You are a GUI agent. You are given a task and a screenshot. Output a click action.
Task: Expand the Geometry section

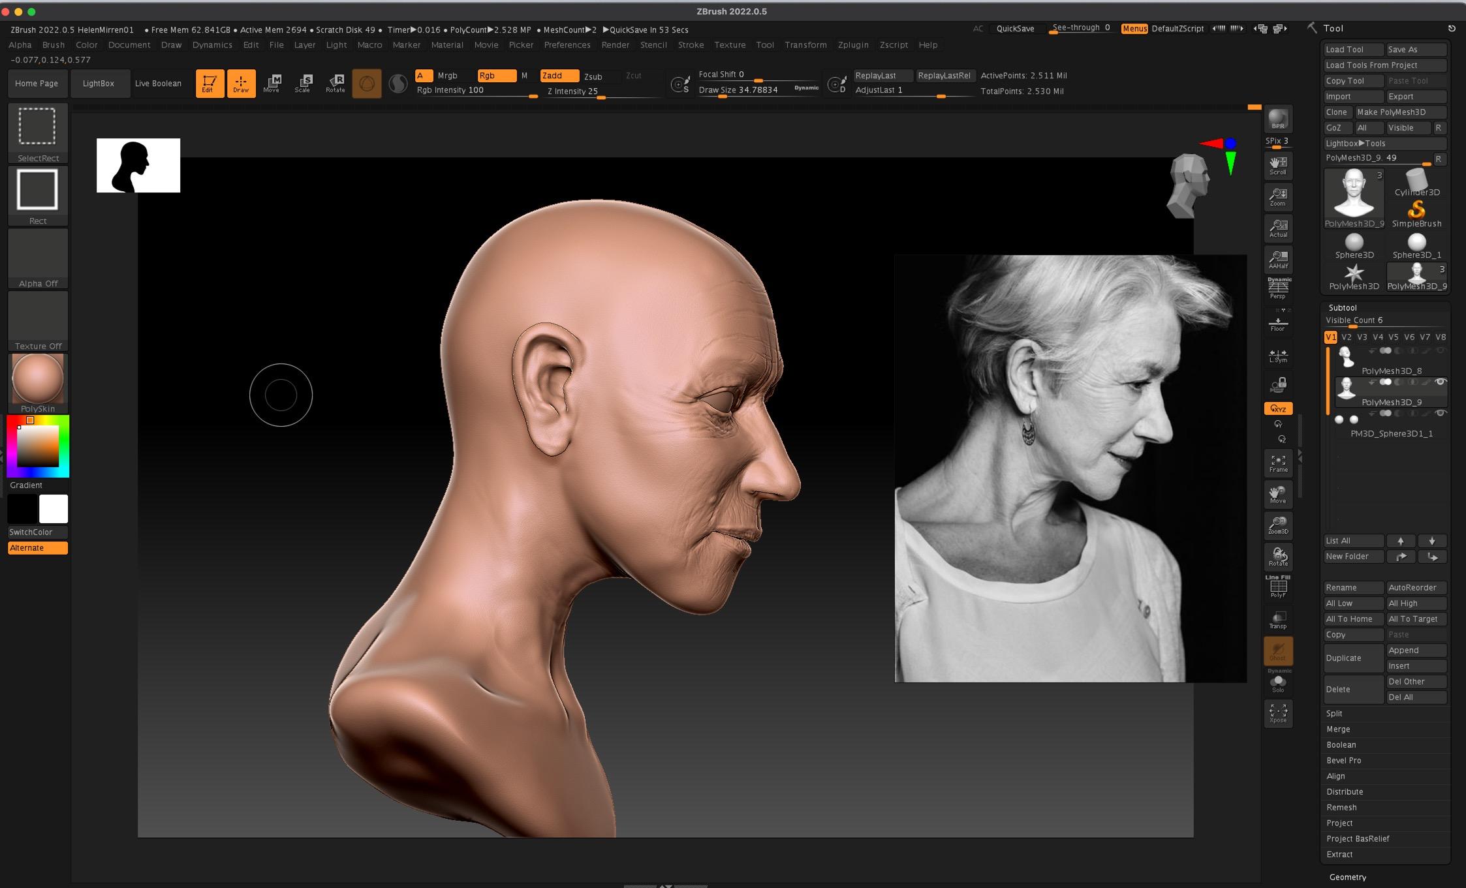pos(1347,877)
